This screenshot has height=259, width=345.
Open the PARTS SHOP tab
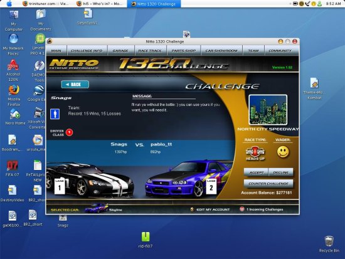click(184, 51)
